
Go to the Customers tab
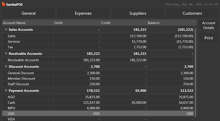point(192,13)
